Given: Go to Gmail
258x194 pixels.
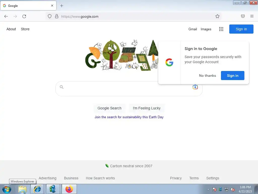Looking at the screenshot, I should point(193,29).
